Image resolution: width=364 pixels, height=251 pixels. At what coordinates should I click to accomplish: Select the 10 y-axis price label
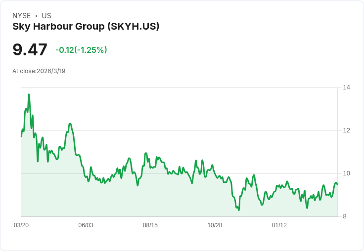(347, 173)
